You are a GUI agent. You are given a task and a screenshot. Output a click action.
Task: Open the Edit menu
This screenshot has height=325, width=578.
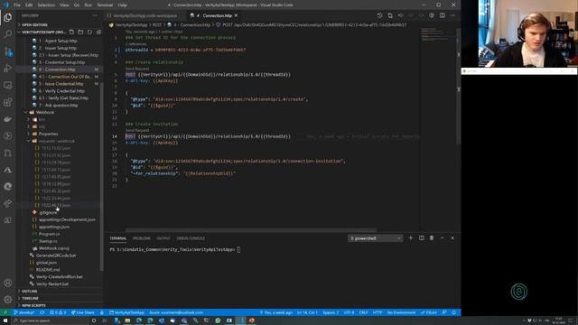click(x=29, y=5)
